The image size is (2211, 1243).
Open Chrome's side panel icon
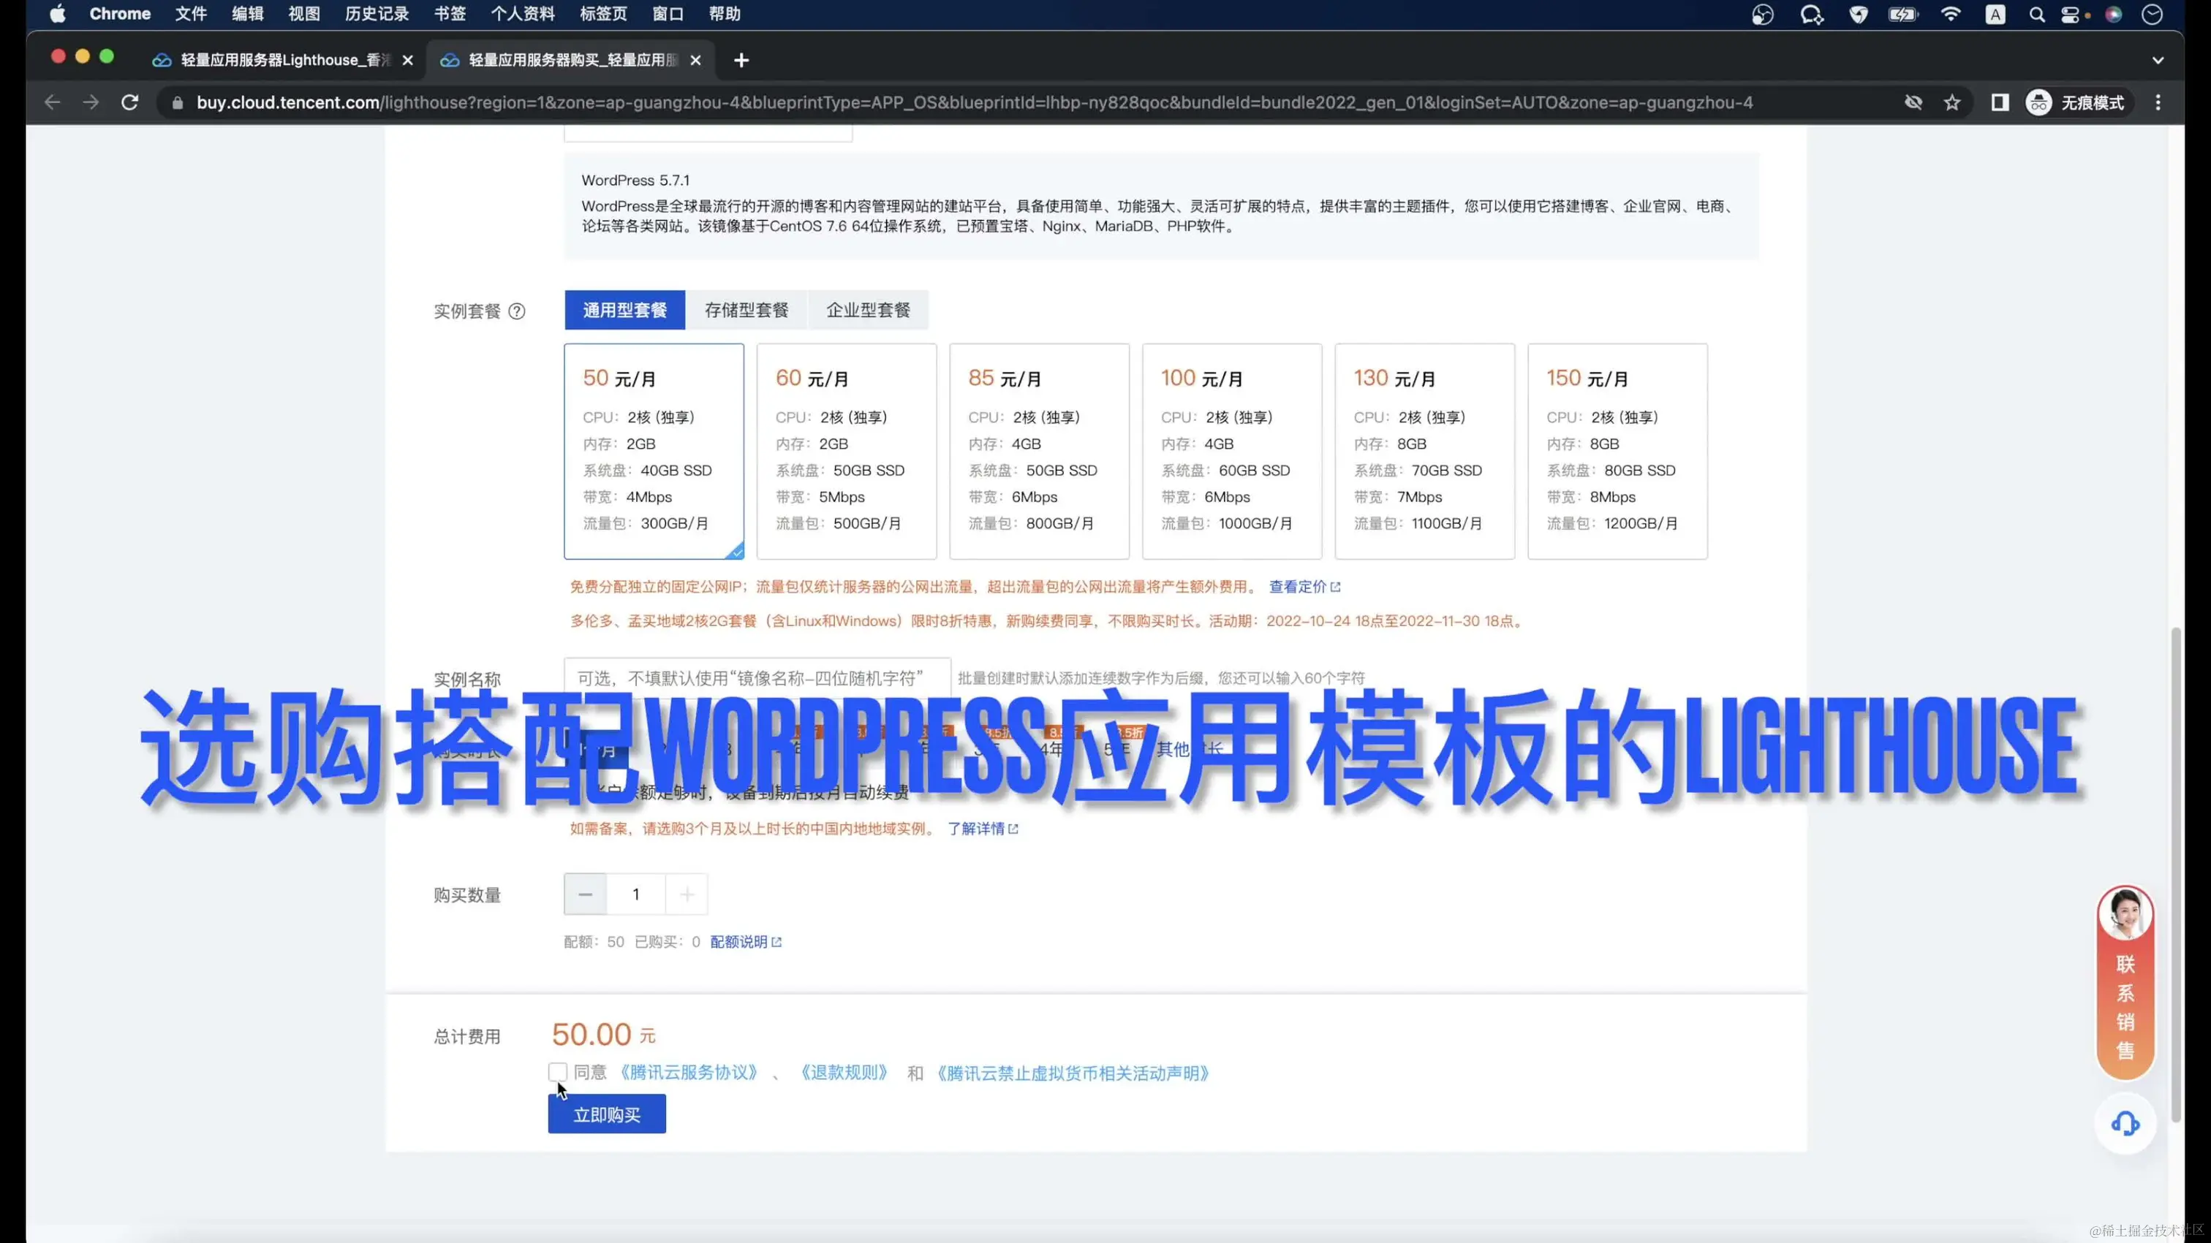point(1999,102)
